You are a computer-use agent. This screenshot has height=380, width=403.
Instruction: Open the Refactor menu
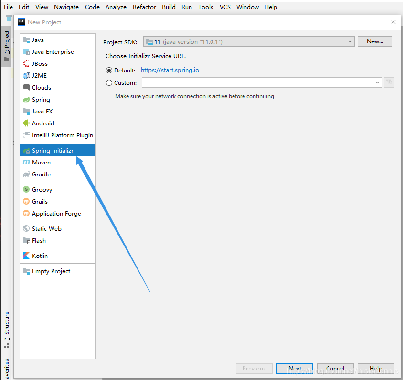coord(144,7)
